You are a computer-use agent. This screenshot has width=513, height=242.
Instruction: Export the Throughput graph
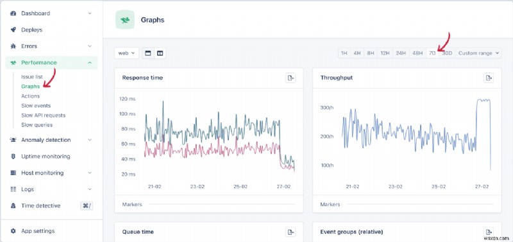(x=489, y=78)
